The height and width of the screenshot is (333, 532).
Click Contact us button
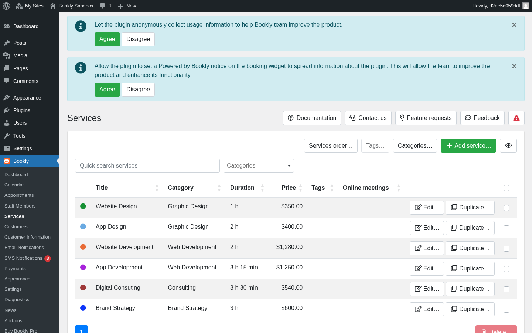368,118
